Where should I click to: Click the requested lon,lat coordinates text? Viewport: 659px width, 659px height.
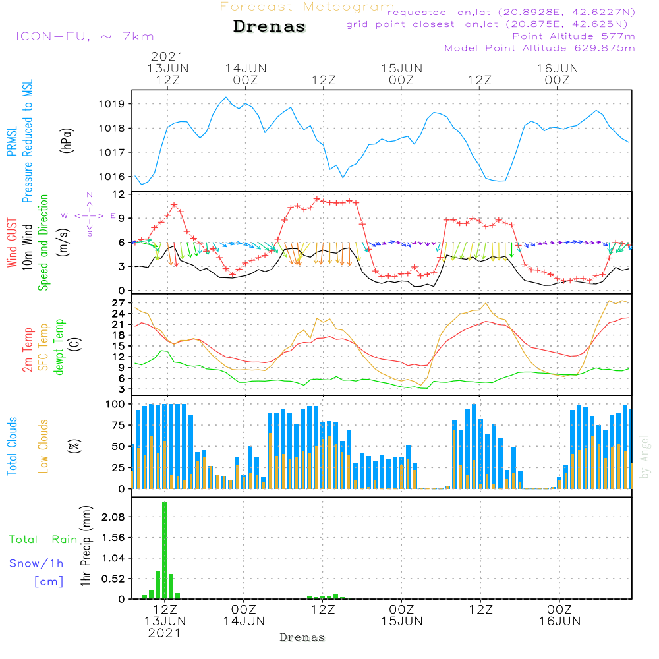point(511,13)
